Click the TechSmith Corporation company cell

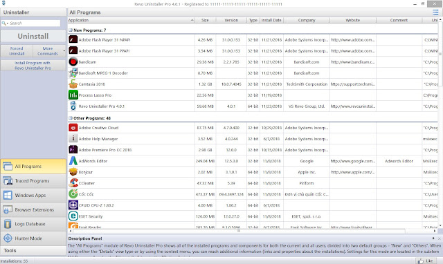click(307, 84)
